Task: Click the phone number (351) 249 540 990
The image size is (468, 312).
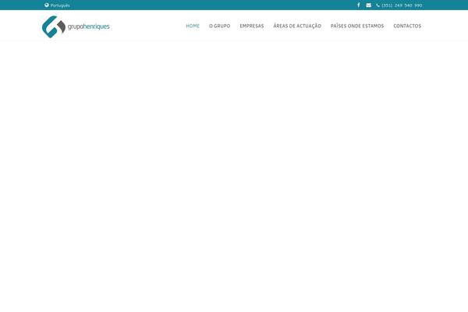Action: [x=399, y=5]
